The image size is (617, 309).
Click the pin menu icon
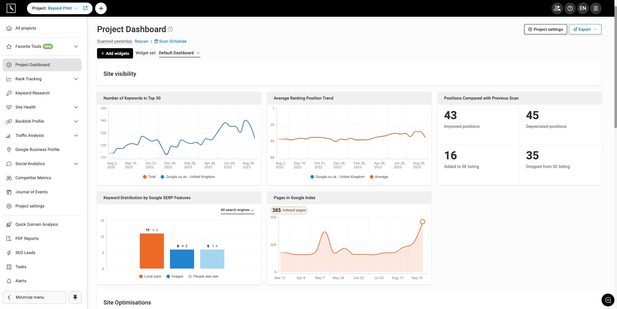(75, 297)
